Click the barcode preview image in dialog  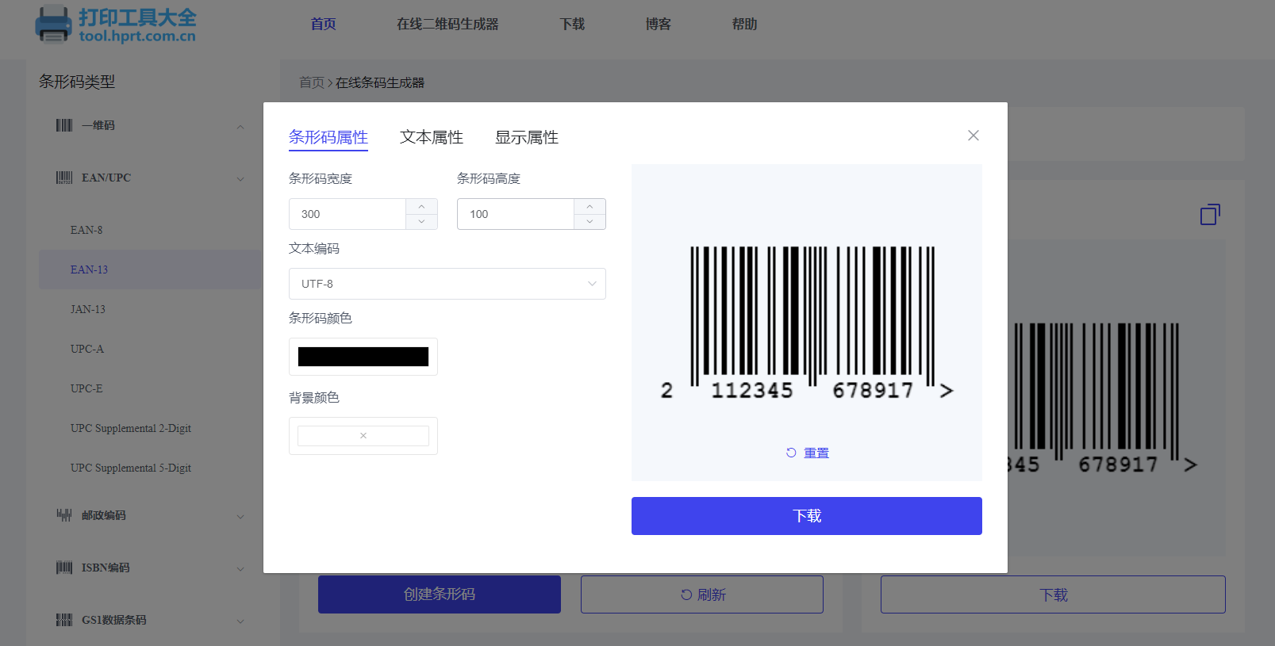click(x=807, y=323)
